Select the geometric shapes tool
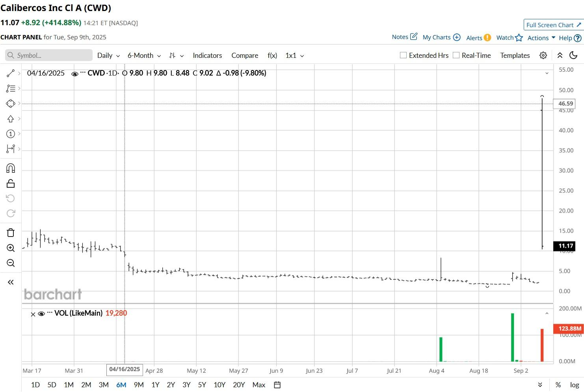Viewport: 584px width, 392px height. coord(11,104)
